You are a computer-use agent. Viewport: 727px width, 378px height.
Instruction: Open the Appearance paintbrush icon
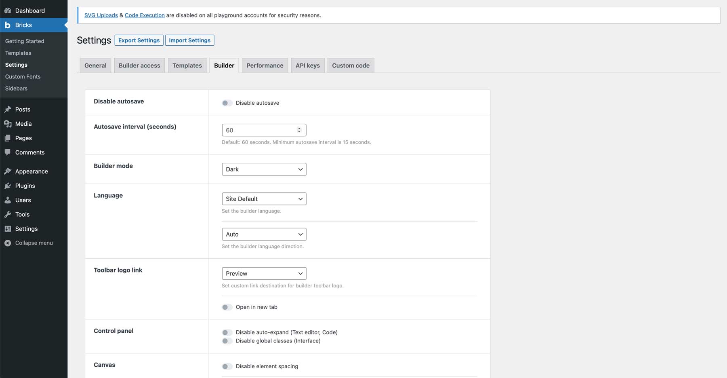coord(8,171)
